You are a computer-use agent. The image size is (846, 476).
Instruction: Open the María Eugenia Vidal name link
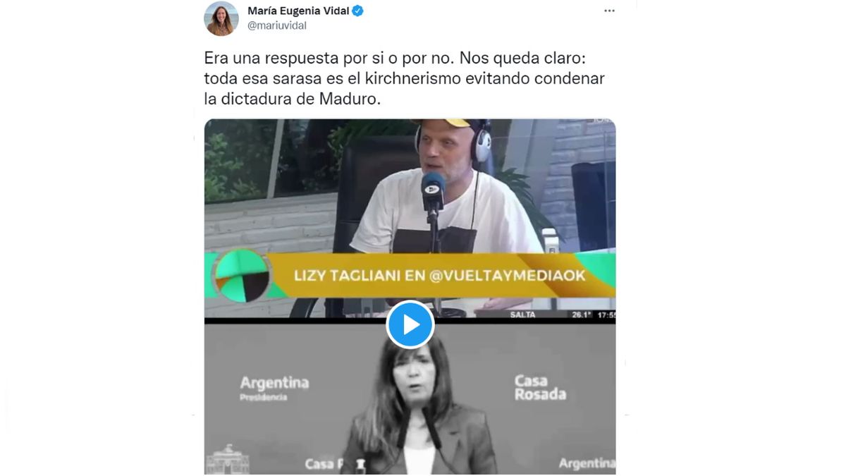click(x=298, y=11)
